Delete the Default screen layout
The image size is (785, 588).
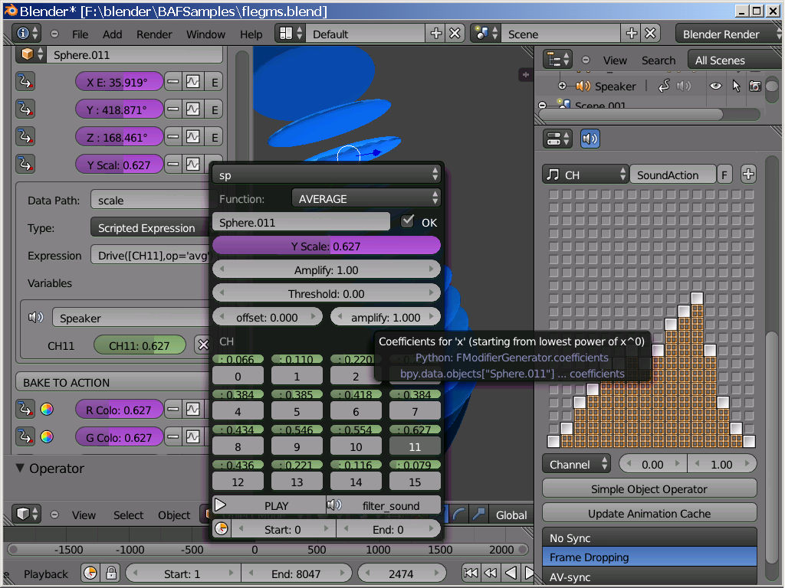tap(455, 34)
